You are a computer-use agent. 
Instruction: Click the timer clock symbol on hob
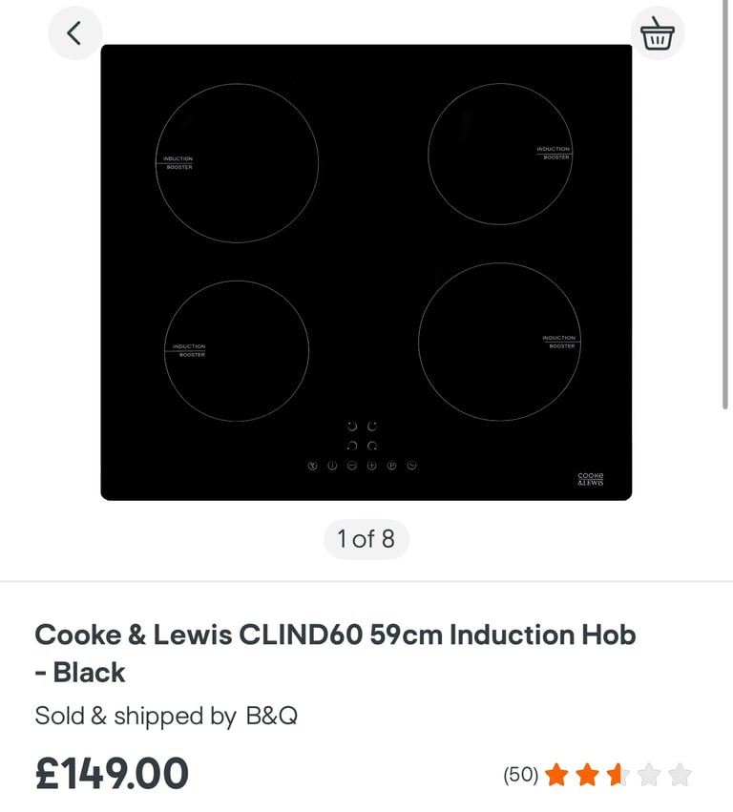pyautogui.click(x=411, y=466)
